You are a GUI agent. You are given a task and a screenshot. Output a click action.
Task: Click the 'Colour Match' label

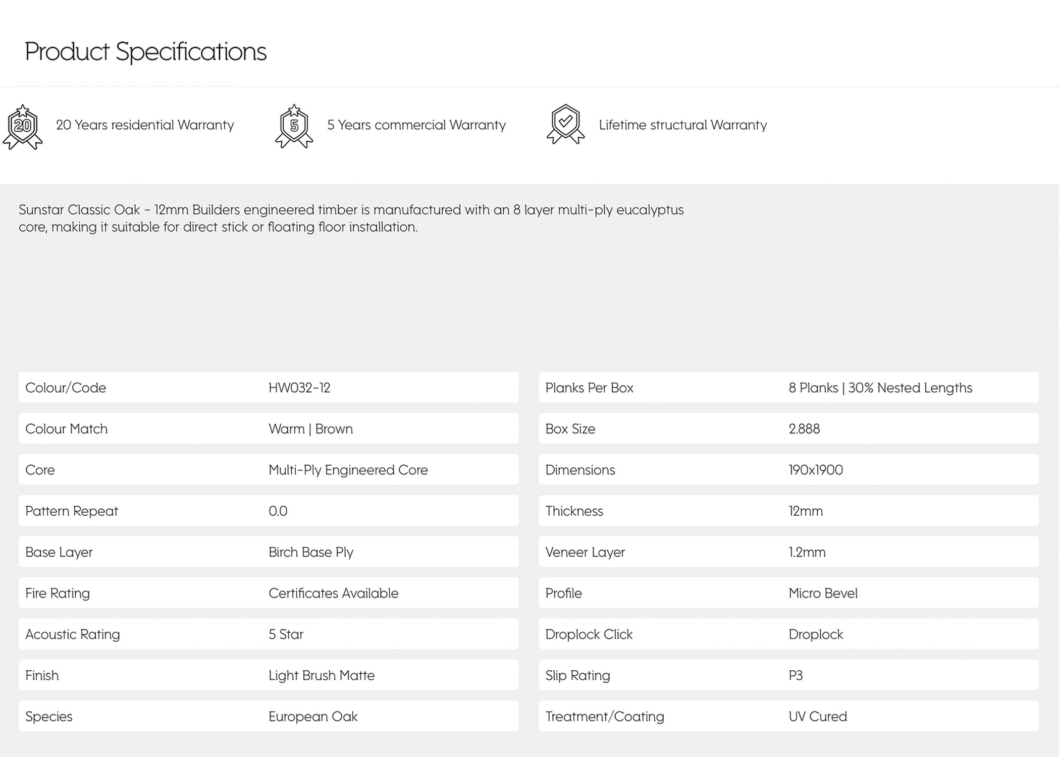click(x=66, y=429)
